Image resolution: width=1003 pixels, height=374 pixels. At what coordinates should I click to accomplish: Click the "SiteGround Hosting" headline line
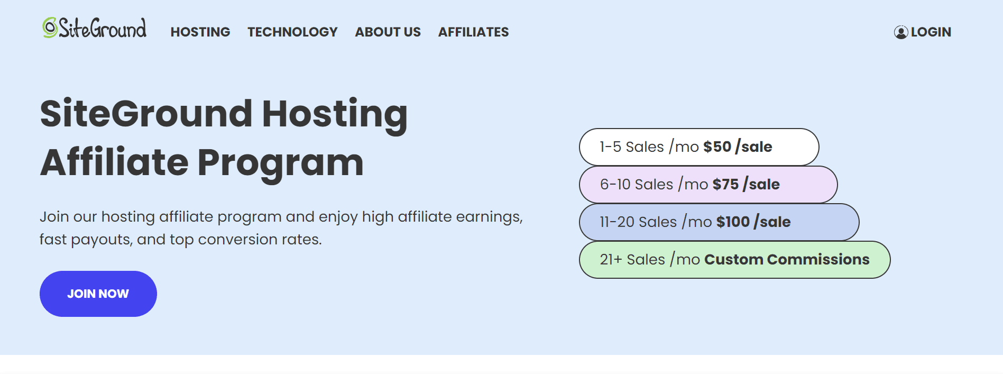pyautogui.click(x=224, y=114)
